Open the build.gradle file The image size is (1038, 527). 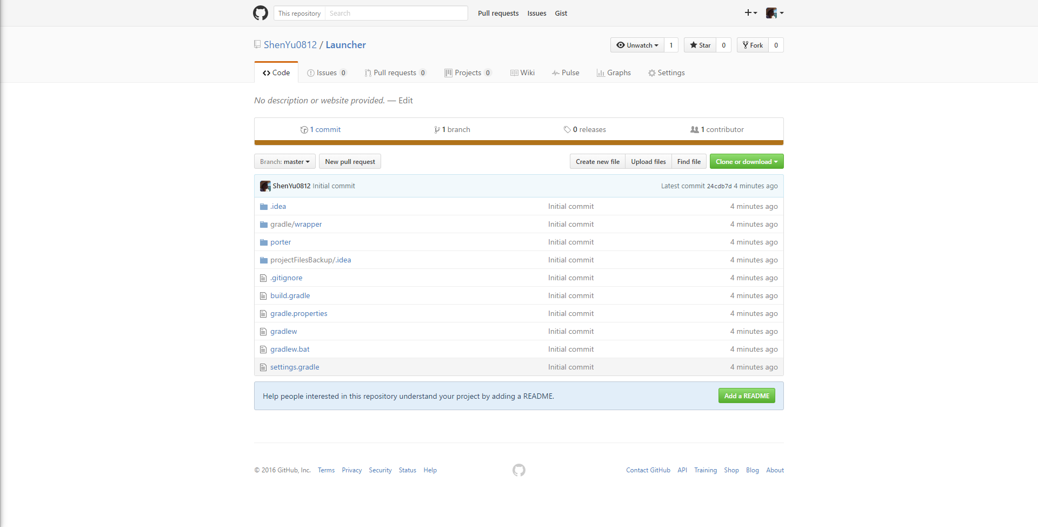[290, 295]
